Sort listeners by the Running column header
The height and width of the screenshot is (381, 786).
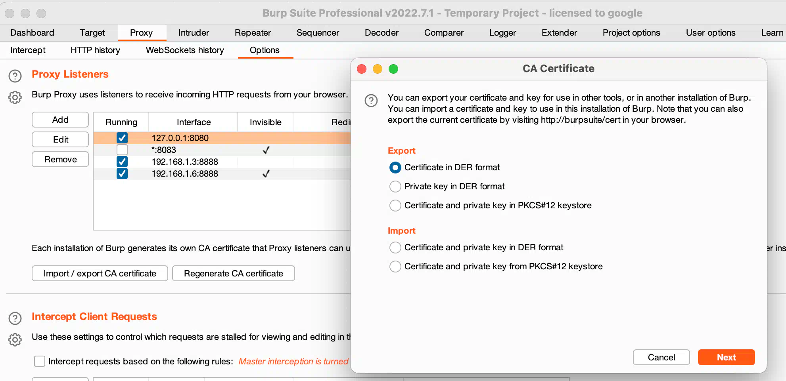click(x=121, y=122)
